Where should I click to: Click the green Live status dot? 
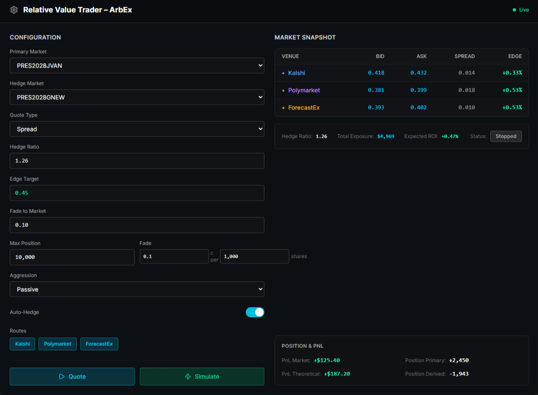tap(514, 10)
